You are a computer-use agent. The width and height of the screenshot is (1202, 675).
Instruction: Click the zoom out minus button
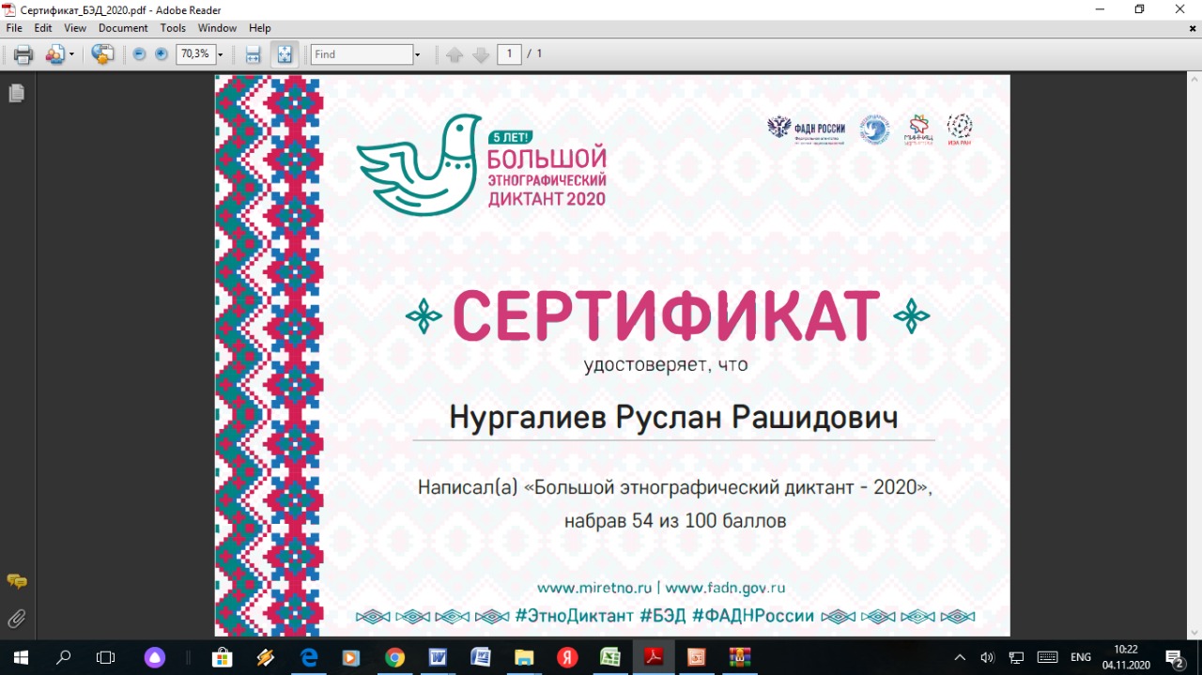pyautogui.click(x=139, y=54)
